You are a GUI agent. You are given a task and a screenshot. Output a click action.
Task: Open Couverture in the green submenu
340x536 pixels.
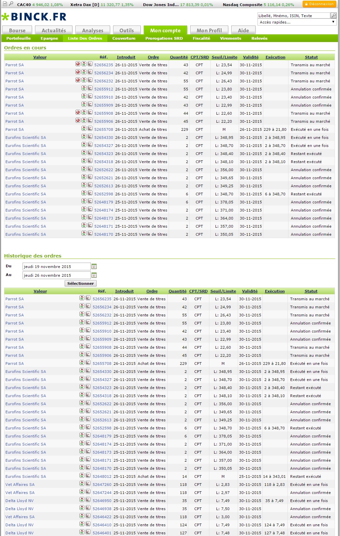click(124, 38)
